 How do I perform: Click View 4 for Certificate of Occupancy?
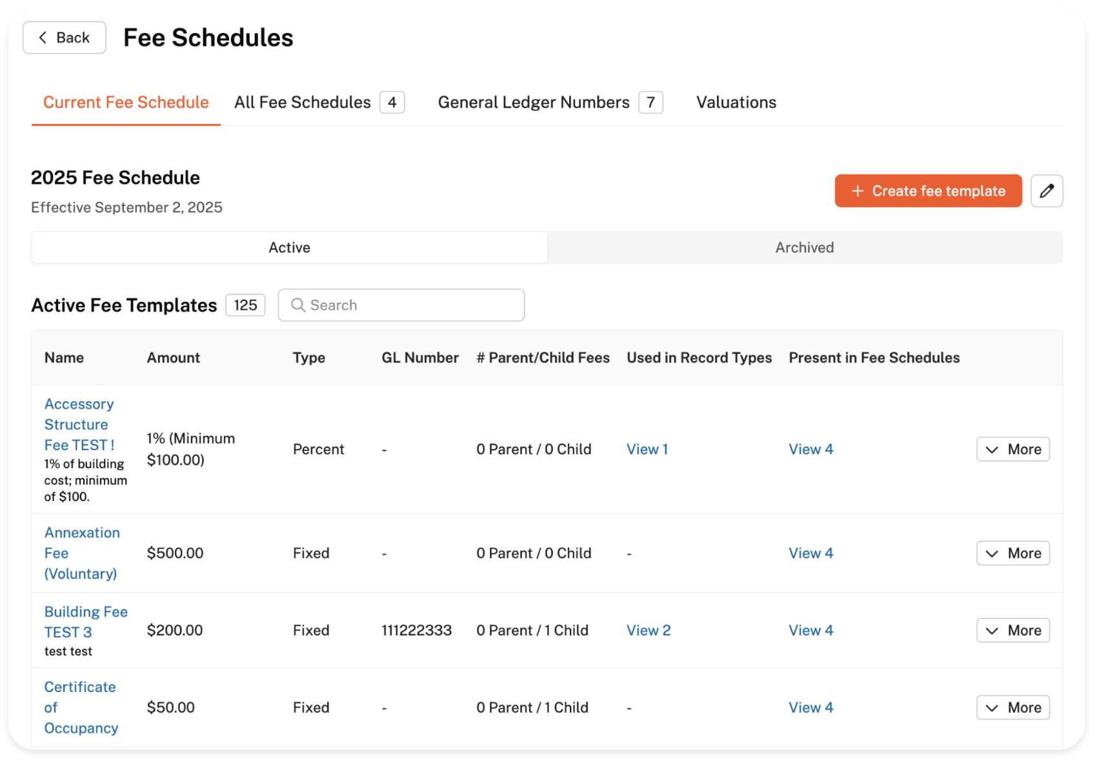(x=810, y=707)
